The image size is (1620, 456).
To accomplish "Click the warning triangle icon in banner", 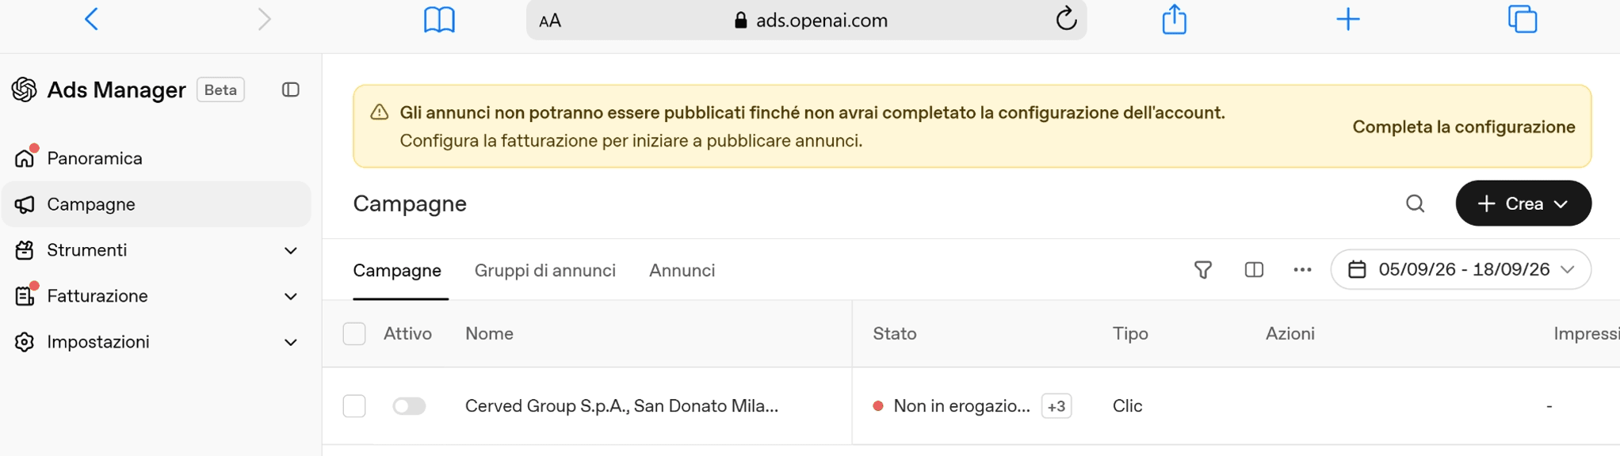I will (x=380, y=112).
